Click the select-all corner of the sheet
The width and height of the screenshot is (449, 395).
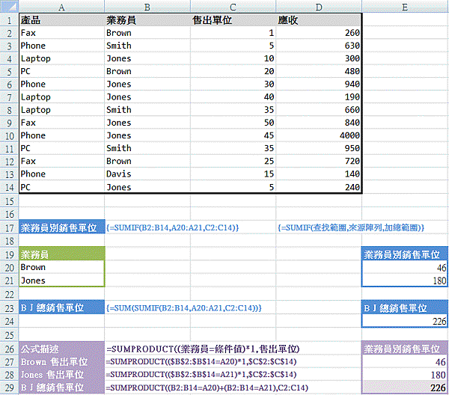[9, 6]
